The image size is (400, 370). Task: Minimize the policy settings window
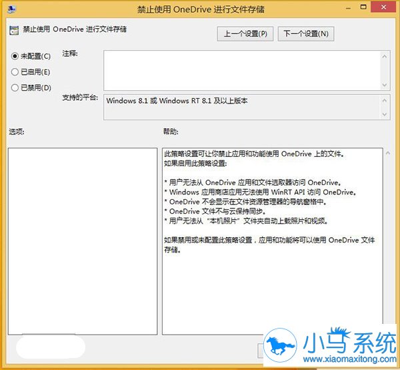pyautogui.click(x=349, y=8)
